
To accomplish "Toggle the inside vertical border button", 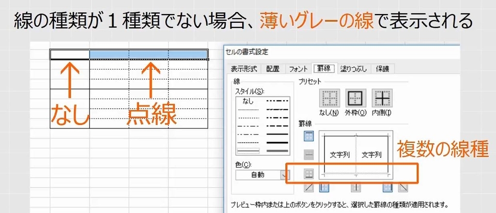I will [356, 188].
